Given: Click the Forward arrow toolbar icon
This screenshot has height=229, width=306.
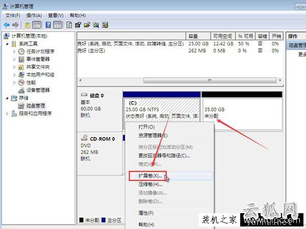Looking at the screenshot, I should pos(15,25).
